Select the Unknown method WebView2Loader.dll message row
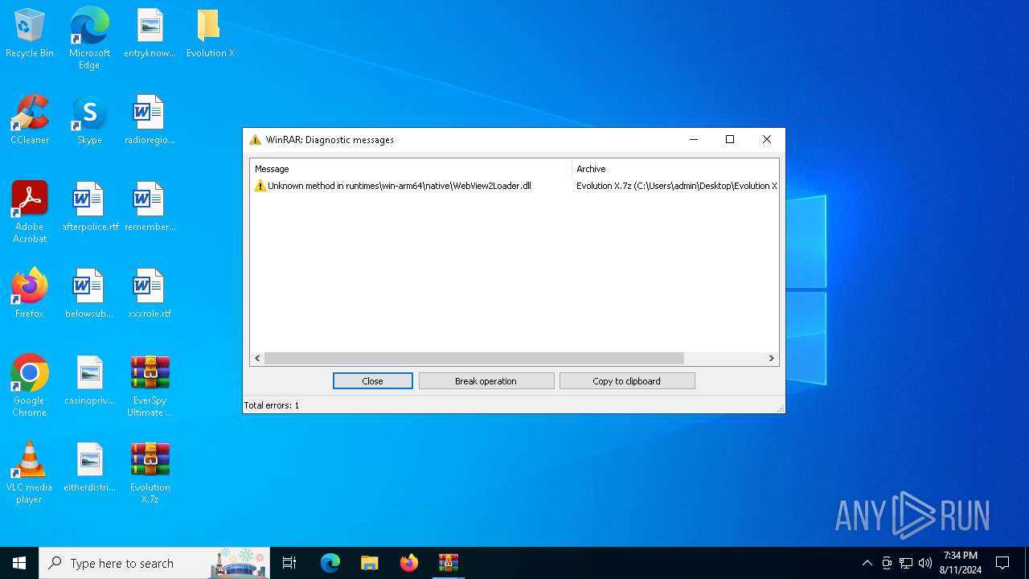1029x579 pixels. (514, 186)
